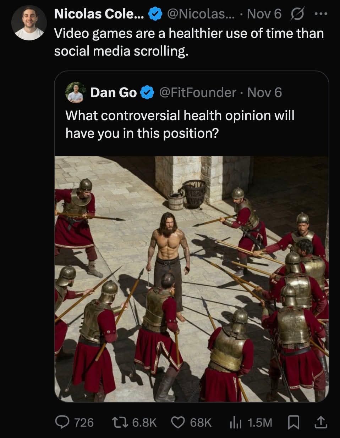Open the more options ellipsis menu
This screenshot has width=340, height=438.
point(321,13)
